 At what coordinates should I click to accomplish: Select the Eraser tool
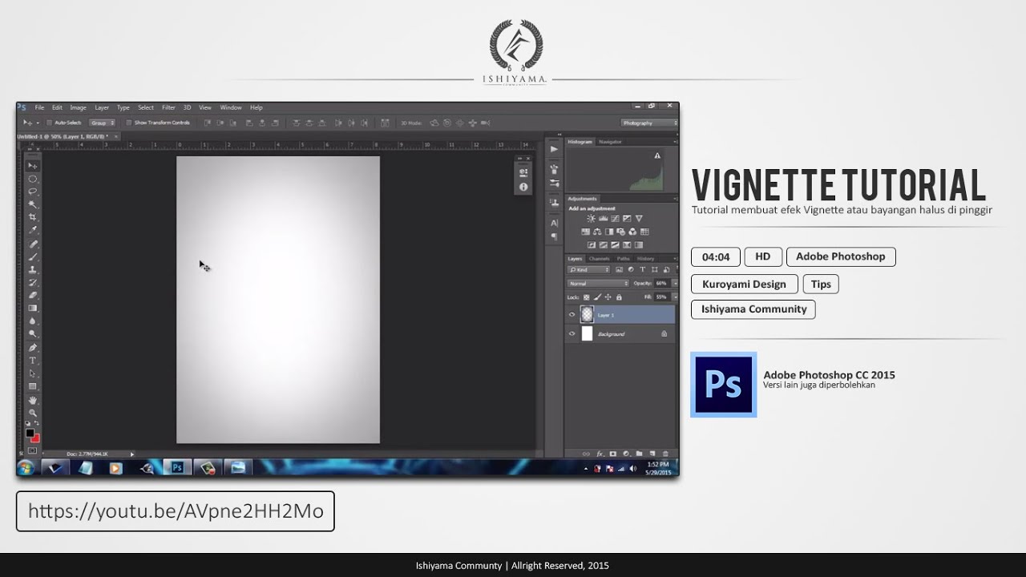pyautogui.click(x=32, y=295)
